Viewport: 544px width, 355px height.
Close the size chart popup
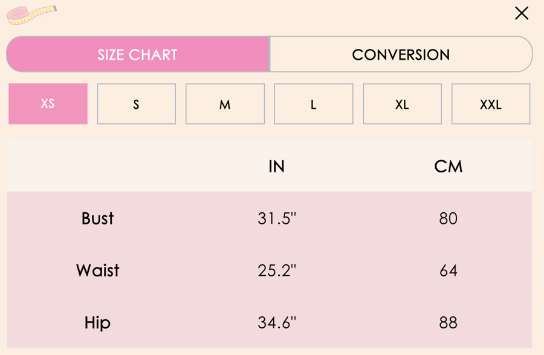pyautogui.click(x=522, y=13)
